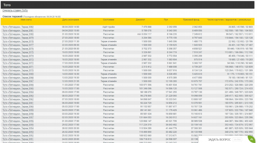Select jackpot value '7 470 888'
The height and width of the screenshot is (143, 257).
click(x=147, y=27)
